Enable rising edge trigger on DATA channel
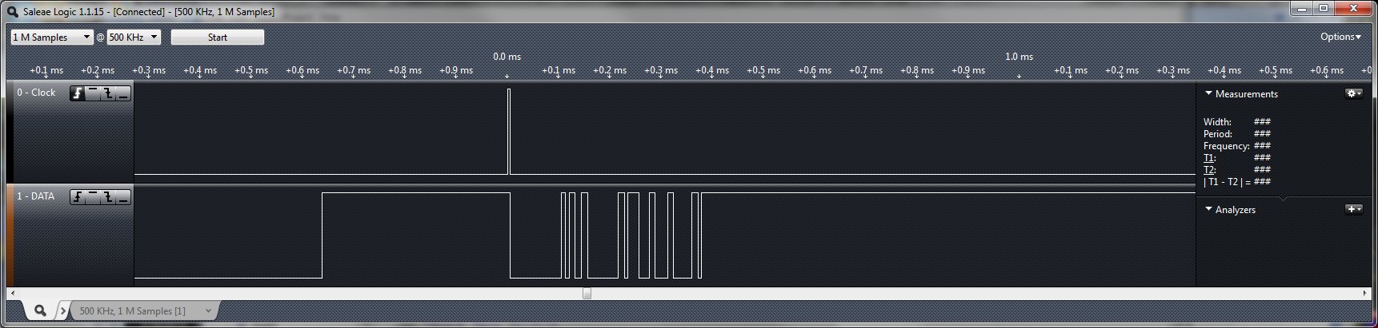1378x328 pixels. point(78,197)
